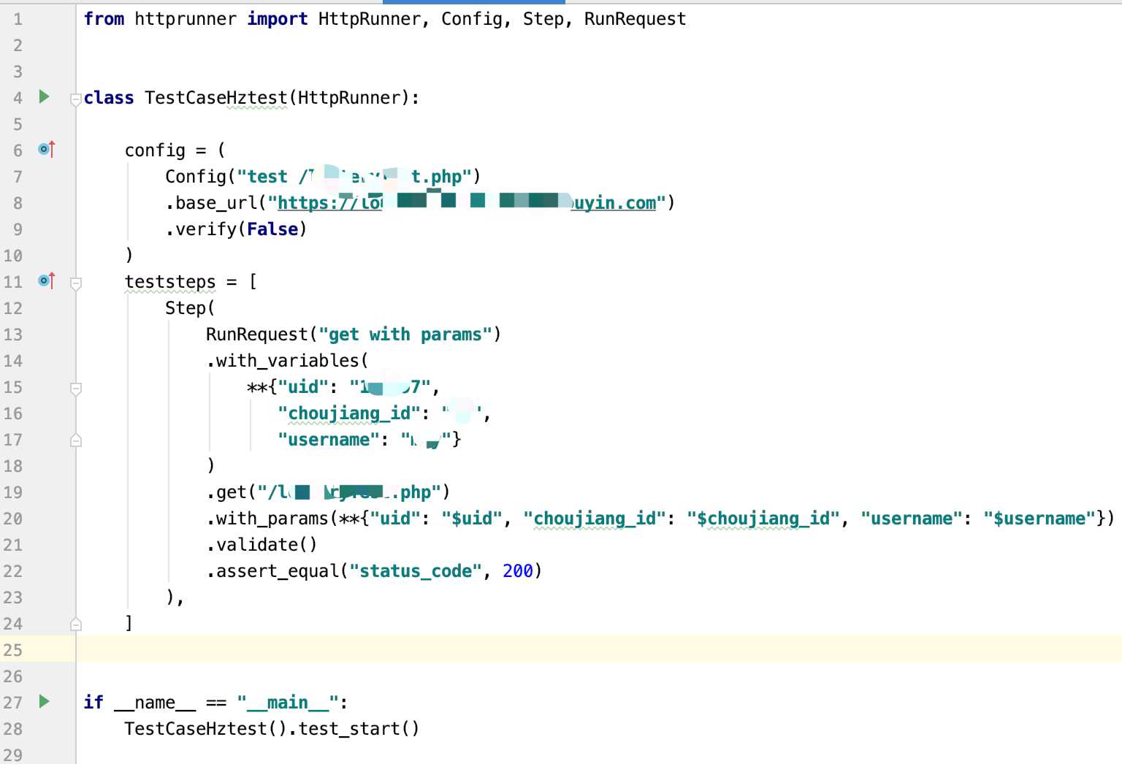Click the "__main__" string
Viewport: 1122px width, 764px height.
click(x=288, y=703)
